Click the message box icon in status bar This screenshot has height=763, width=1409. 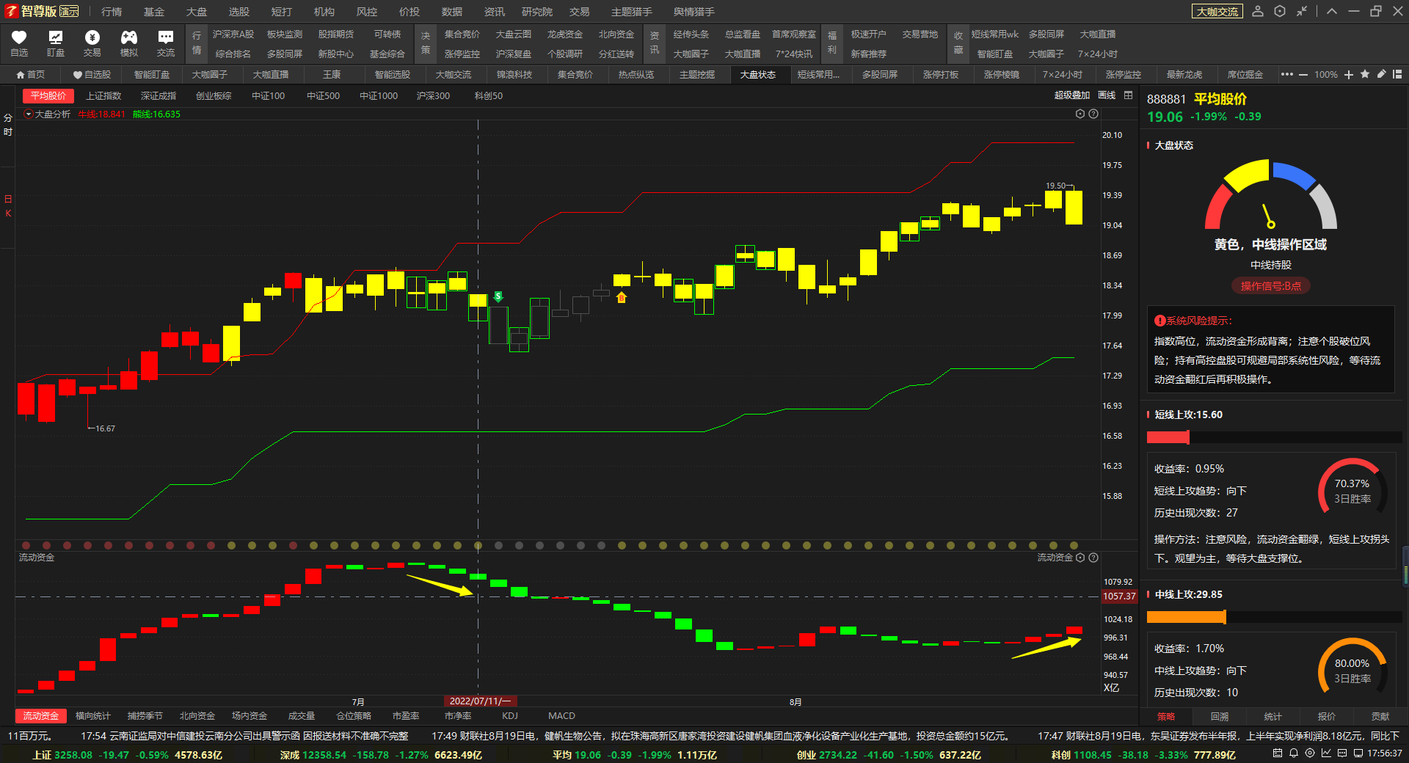click(1342, 753)
